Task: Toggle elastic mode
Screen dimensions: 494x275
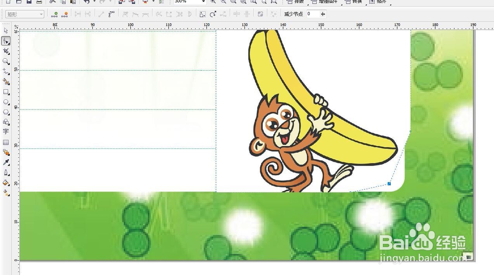Action: pos(260,14)
